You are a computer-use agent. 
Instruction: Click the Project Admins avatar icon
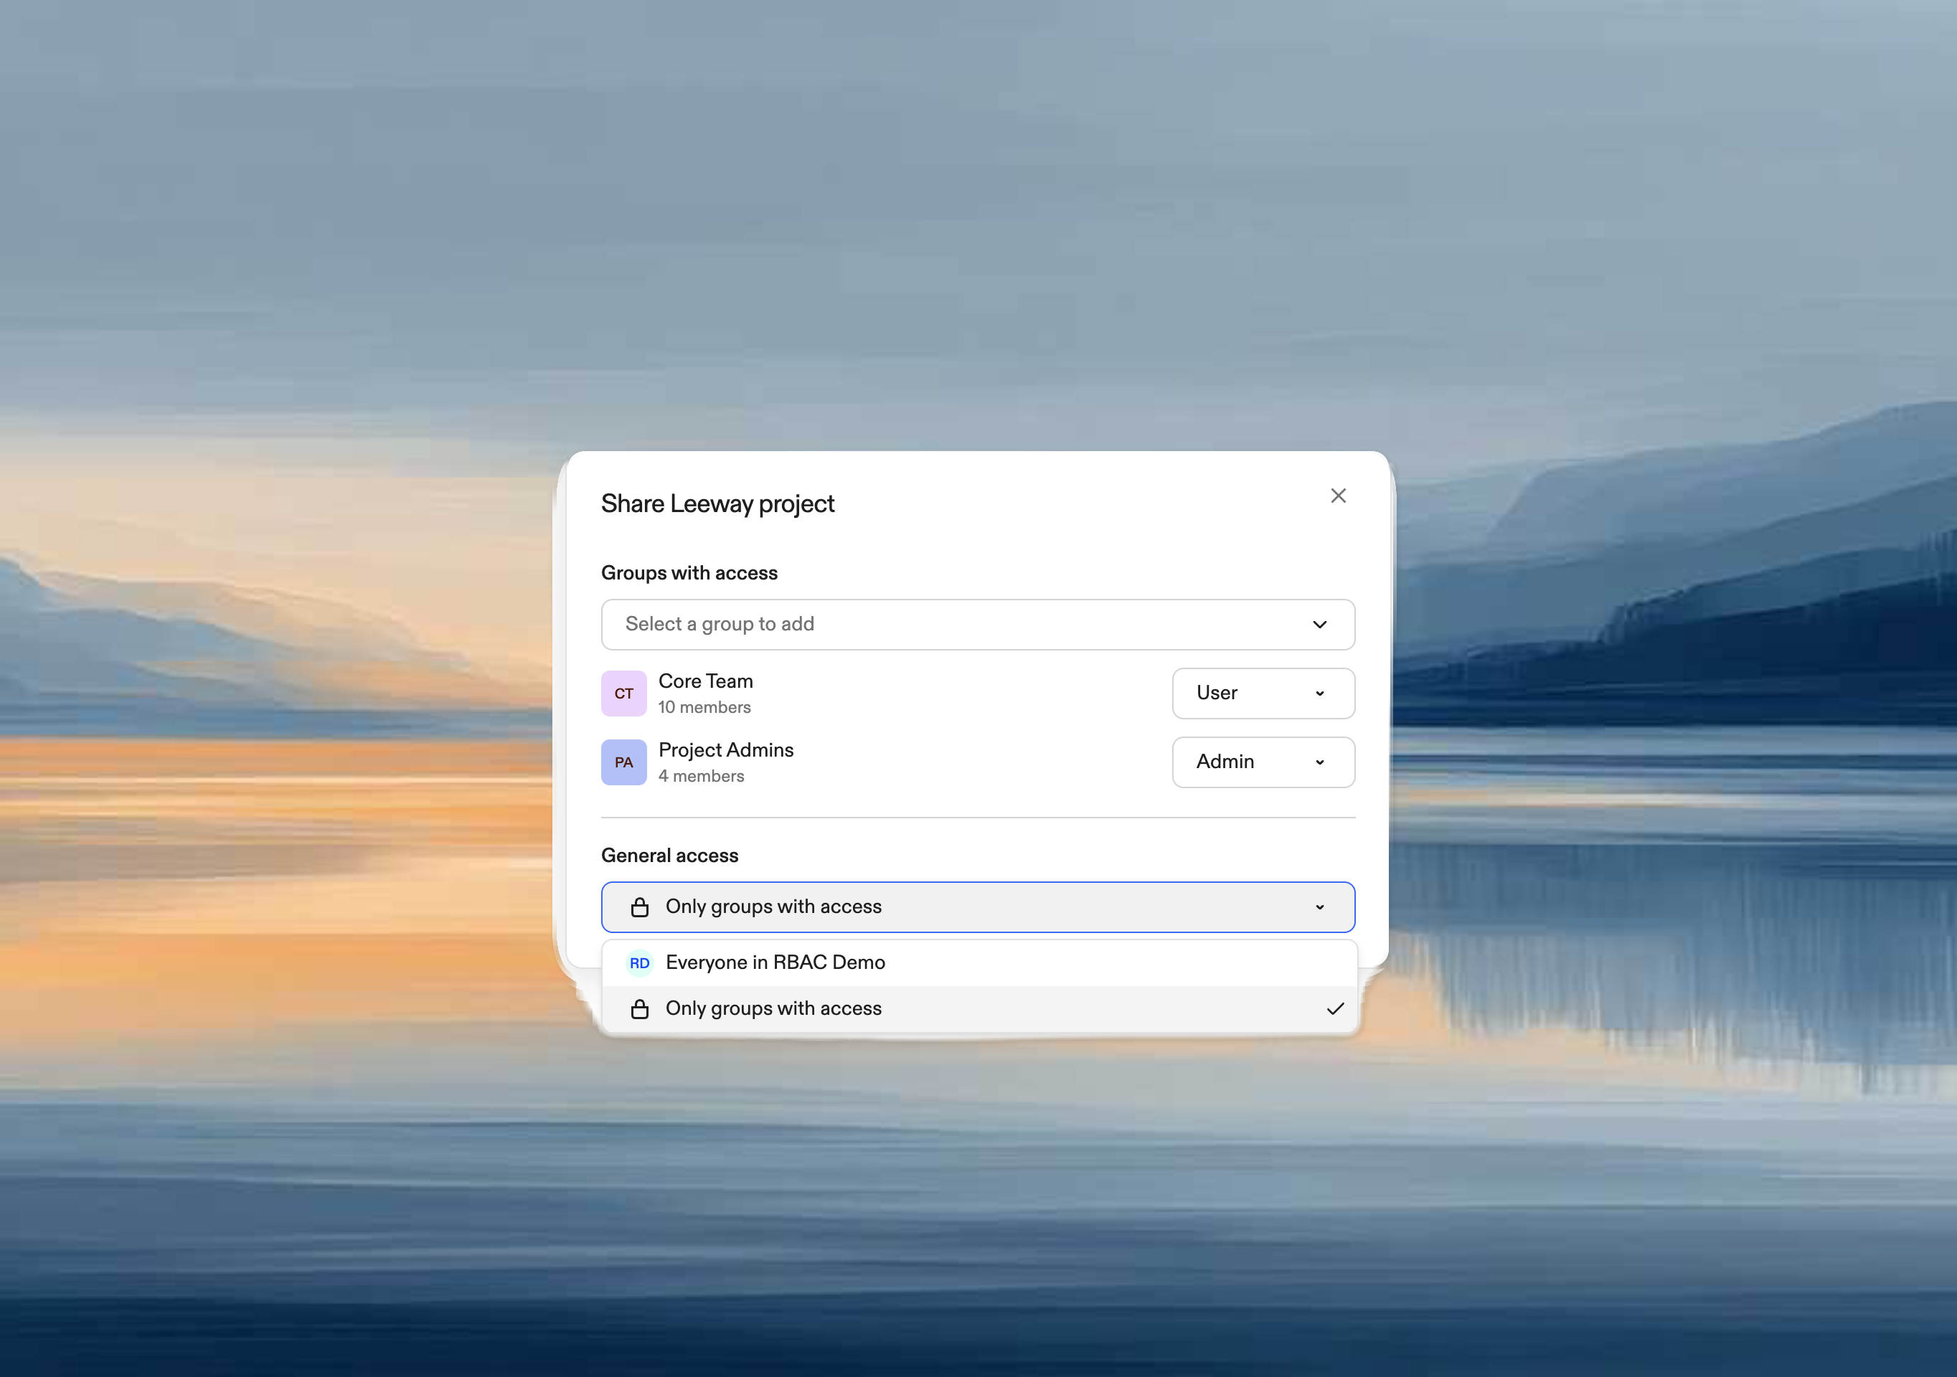[x=623, y=762]
